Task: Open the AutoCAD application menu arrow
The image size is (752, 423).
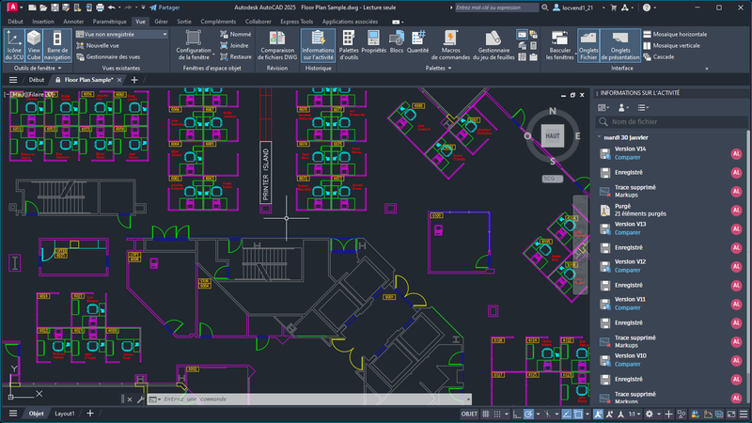Action: coord(21,8)
